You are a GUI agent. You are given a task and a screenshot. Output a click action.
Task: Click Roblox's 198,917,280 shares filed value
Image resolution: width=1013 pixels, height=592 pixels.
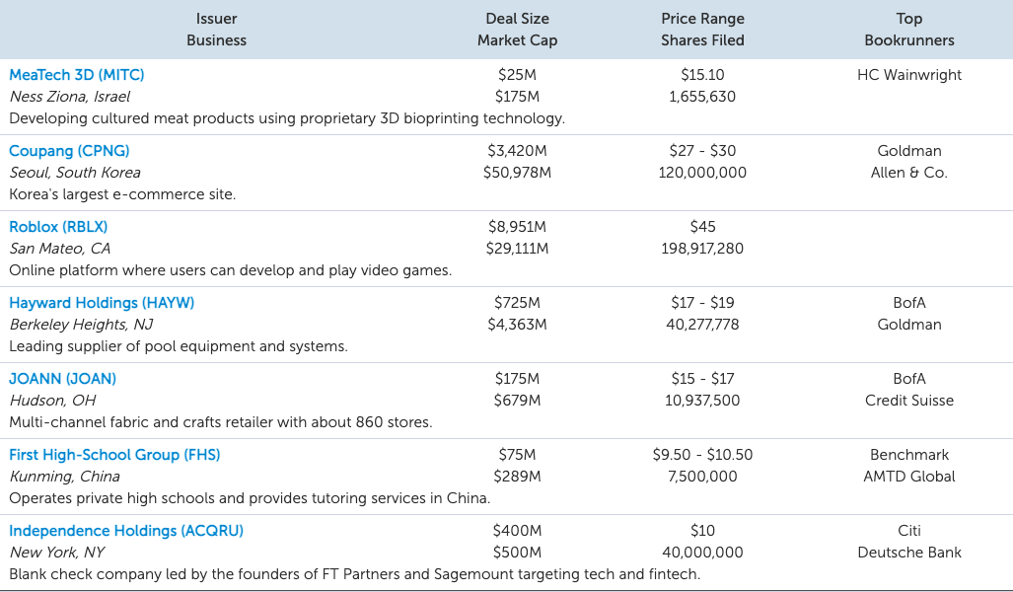click(702, 249)
